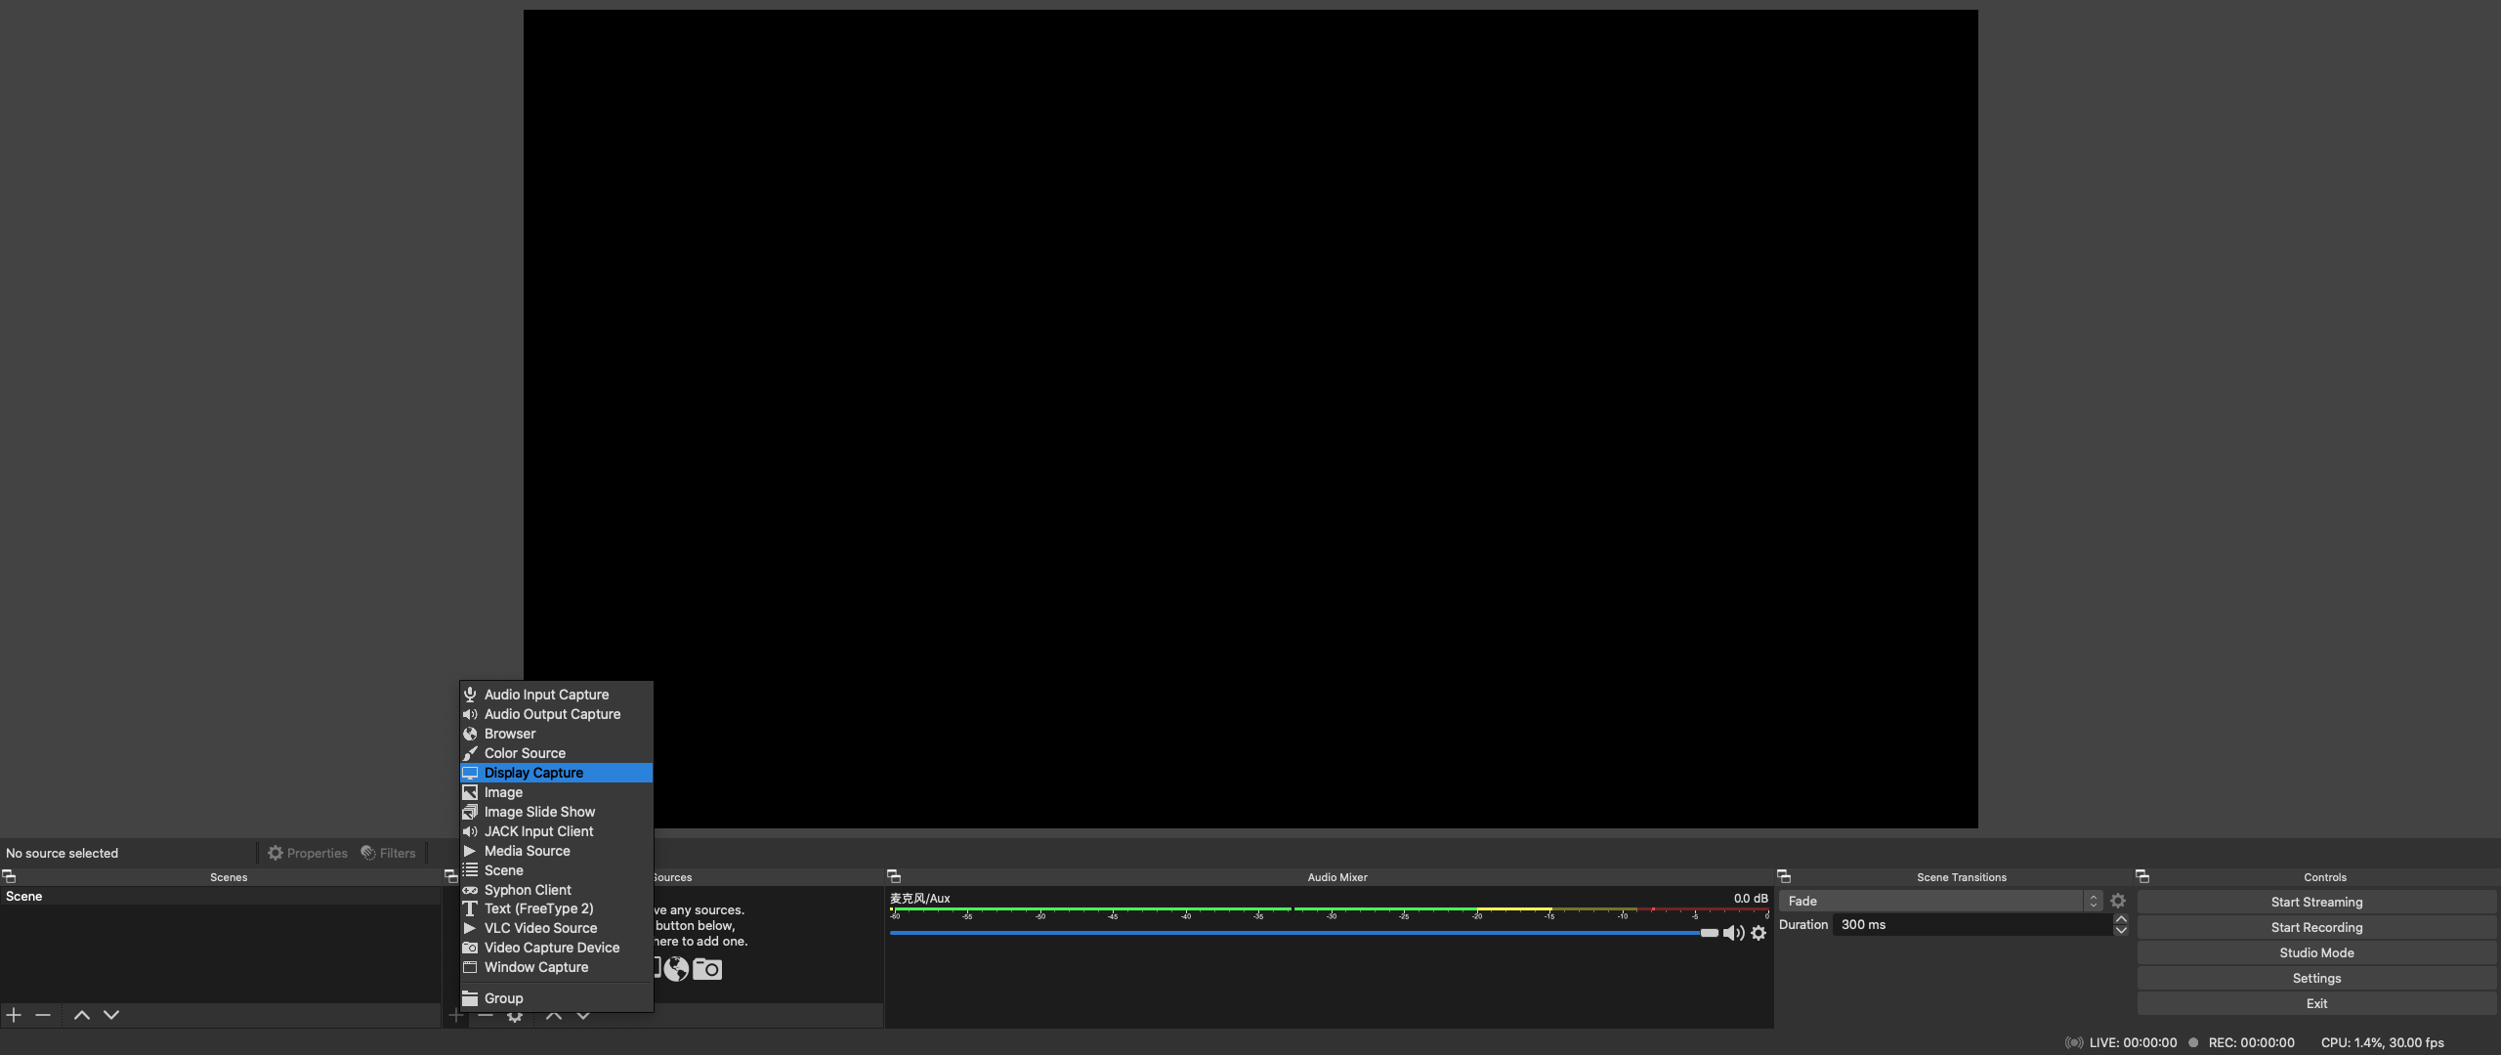Remove scene with the minus icon
This screenshot has height=1055, width=2501.
click(x=43, y=1015)
